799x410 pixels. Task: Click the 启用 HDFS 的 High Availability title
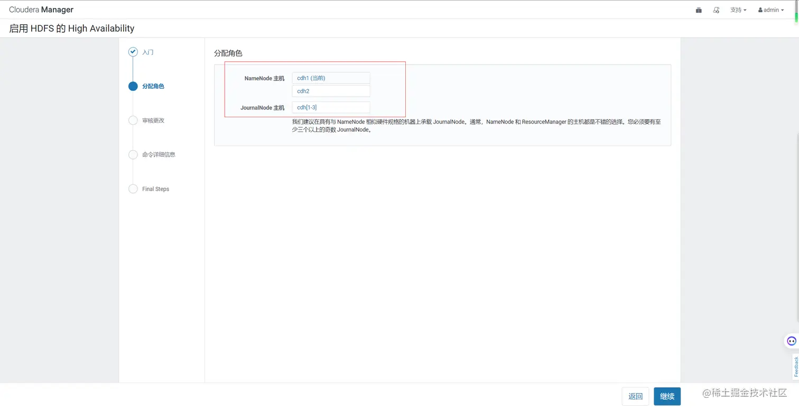coord(72,29)
